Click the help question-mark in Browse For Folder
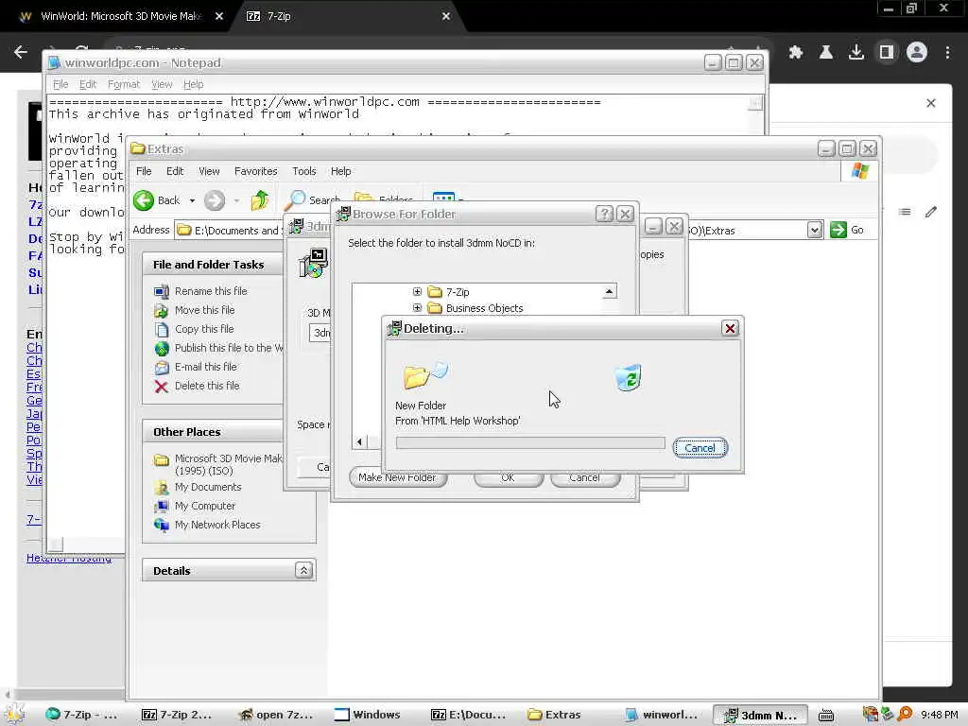Image resolution: width=968 pixels, height=726 pixels. click(604, 214)
